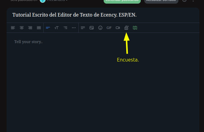Justify text in editor toolbar
This screenshot has width=204, height=132.
click(39, 28)
